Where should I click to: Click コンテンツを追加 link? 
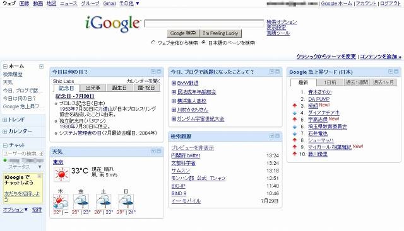coord(380,57)
